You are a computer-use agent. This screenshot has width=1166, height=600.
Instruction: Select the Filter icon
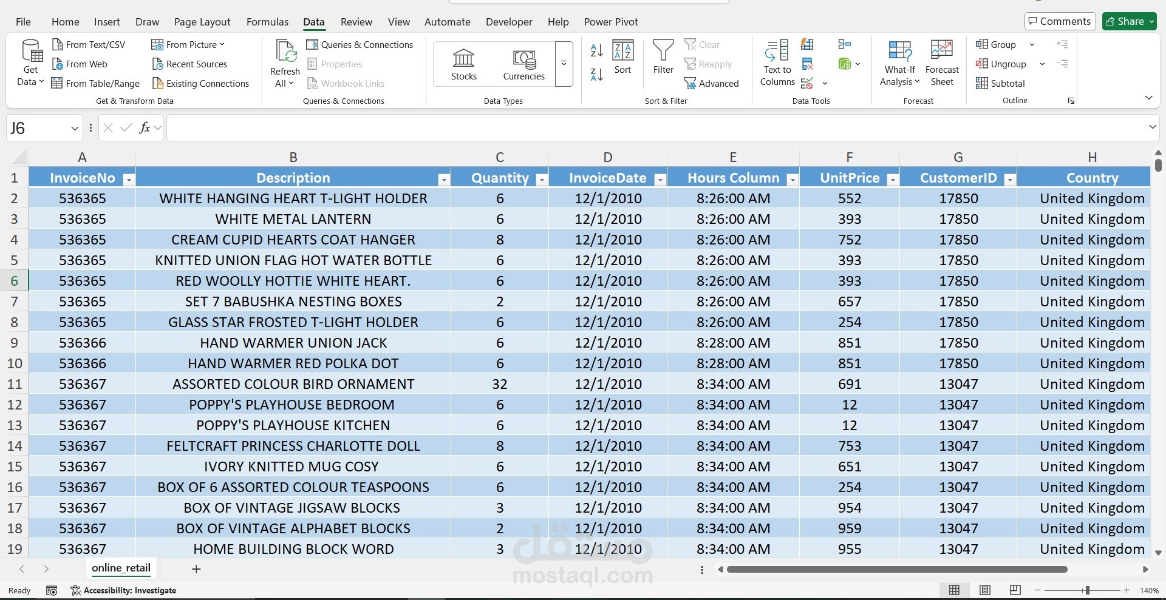pyautogui.click(x=663, y=61)
